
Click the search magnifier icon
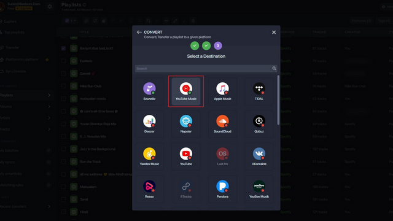coord(274,68)
